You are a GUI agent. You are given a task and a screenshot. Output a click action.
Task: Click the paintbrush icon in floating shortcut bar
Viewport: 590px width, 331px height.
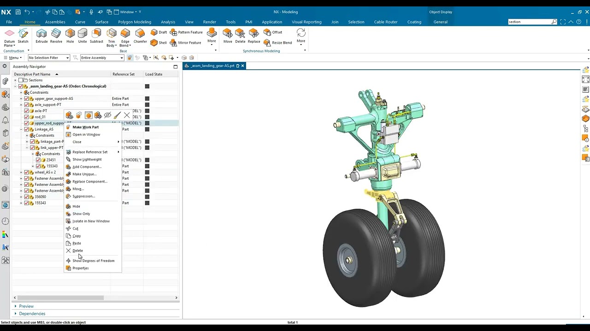(x=117, y=115)
